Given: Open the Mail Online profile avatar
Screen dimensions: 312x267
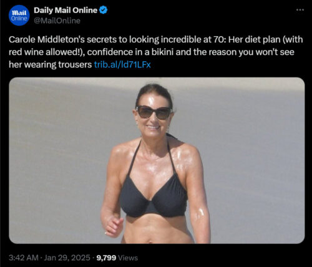Looking at the screenshot, I should click(x=19, y=15).
